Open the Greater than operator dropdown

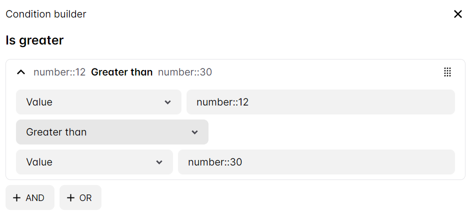112,132
